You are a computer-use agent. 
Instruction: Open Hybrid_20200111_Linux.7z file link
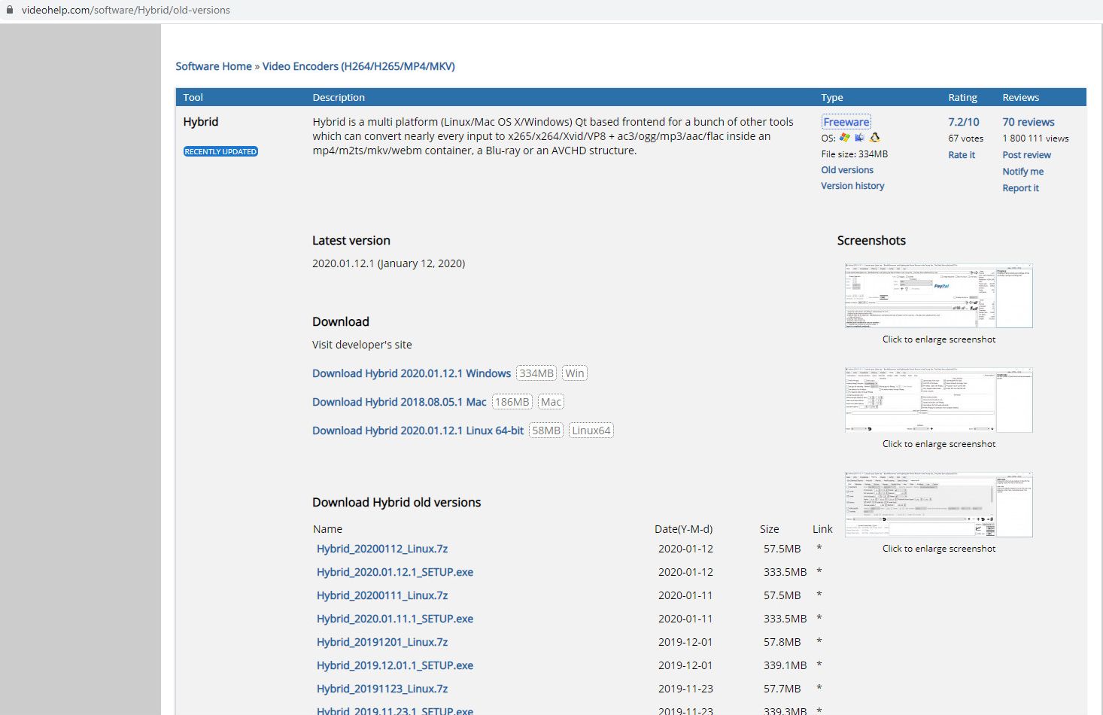click(382, 595)
